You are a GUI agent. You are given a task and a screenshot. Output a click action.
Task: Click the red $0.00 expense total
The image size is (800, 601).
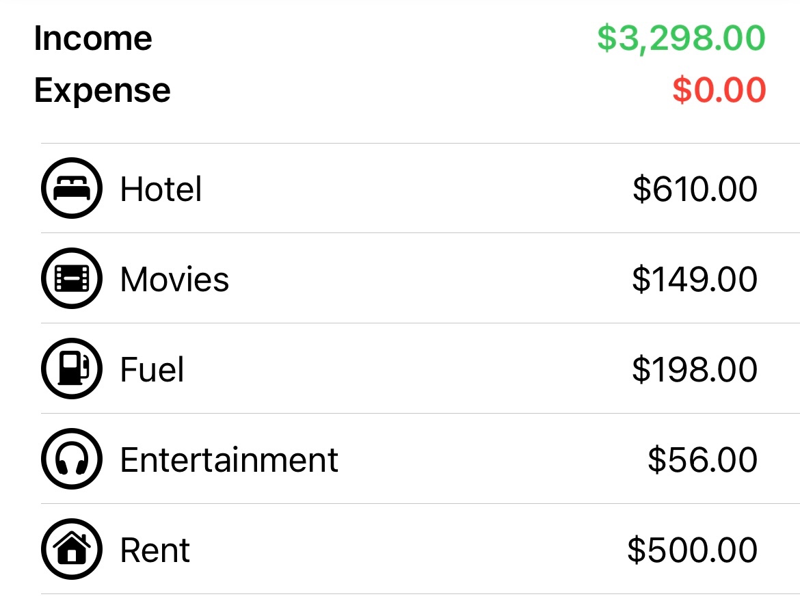[x=719, y=90]
